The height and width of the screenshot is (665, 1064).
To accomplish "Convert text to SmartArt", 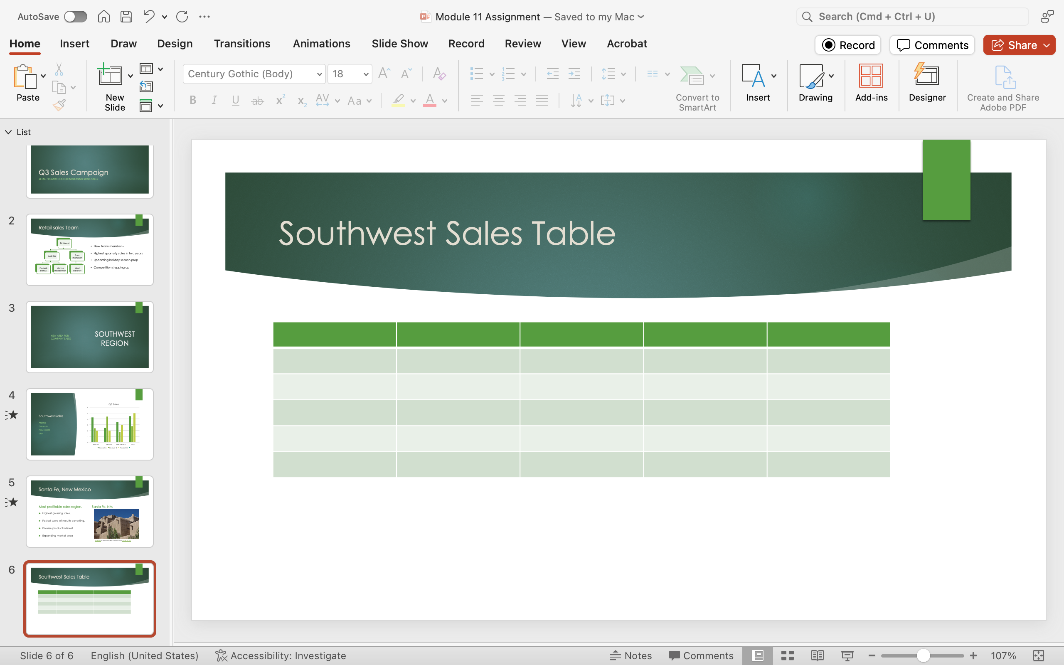I will 697,89.
